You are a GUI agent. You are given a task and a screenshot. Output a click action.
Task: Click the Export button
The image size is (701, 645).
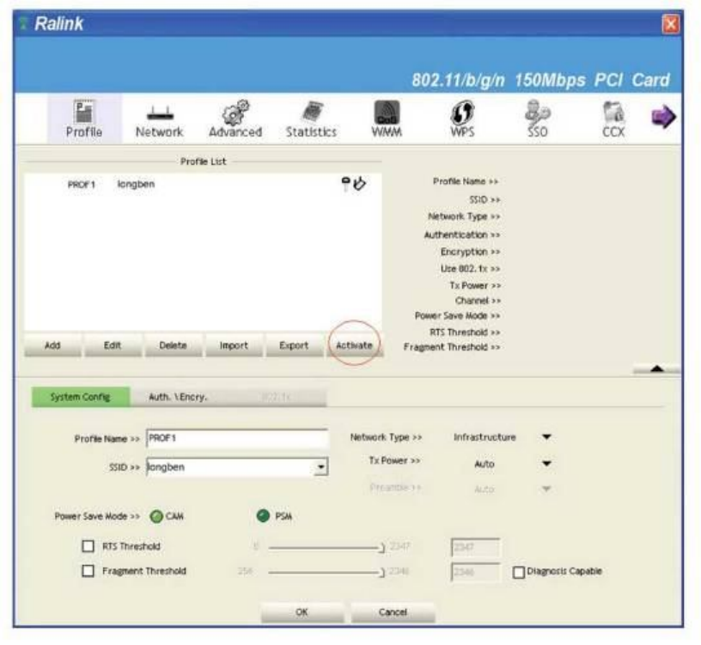(x=294, y=345)
